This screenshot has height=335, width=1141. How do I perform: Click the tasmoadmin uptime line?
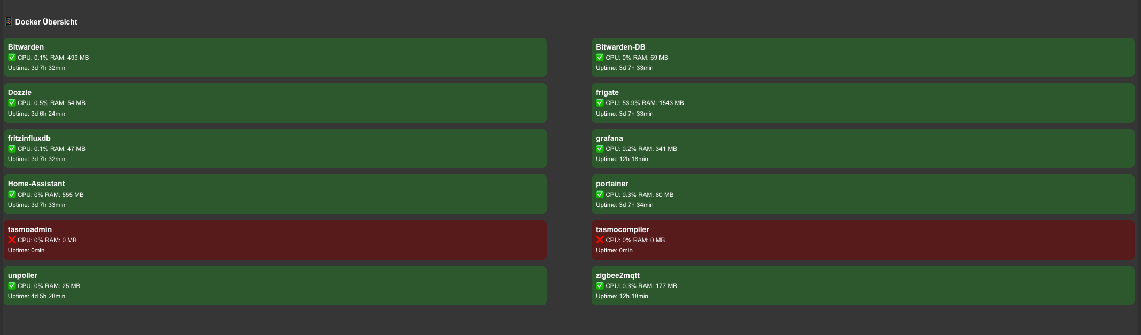point(26,250)
